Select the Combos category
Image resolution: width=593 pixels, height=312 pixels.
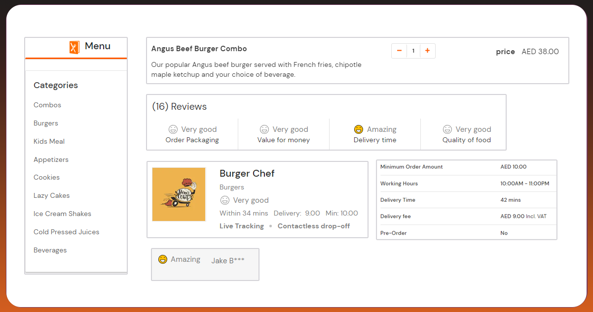click(x=47, y=105)
